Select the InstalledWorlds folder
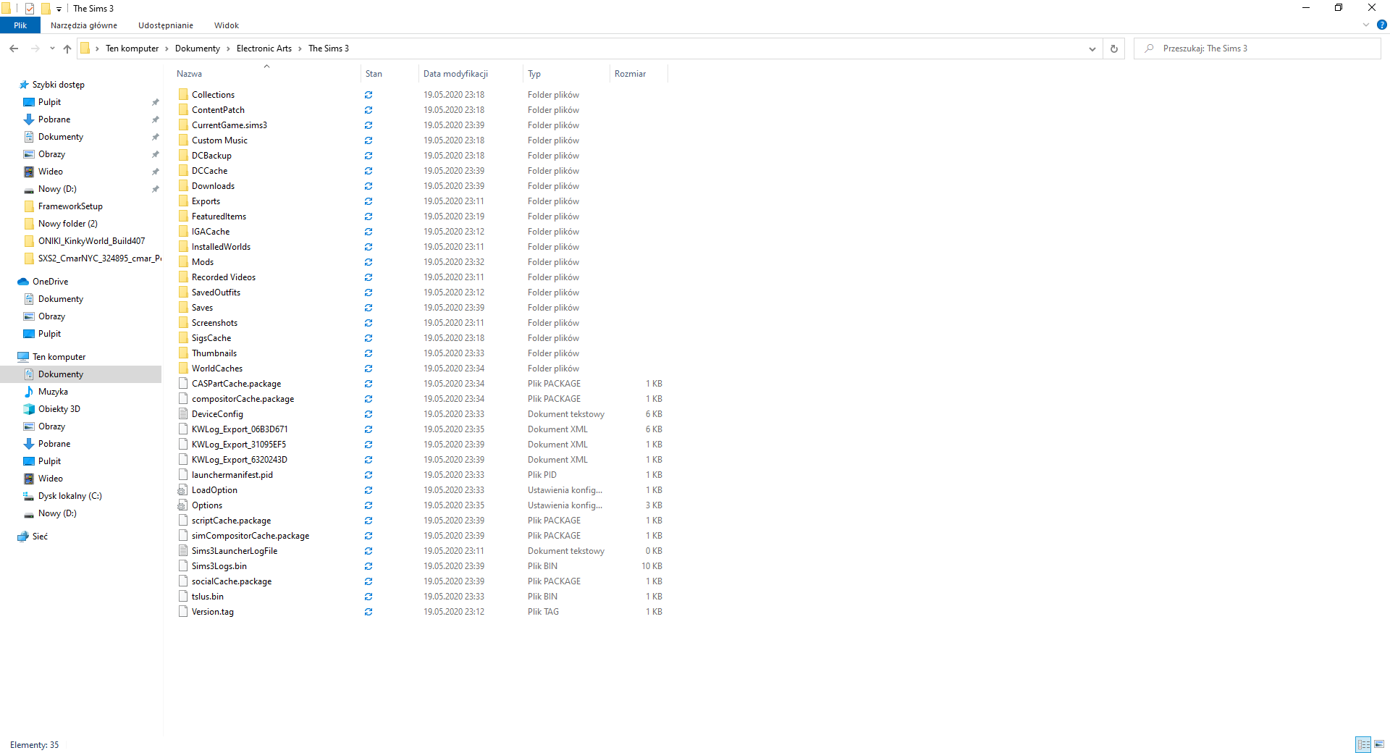 (221, 247)
